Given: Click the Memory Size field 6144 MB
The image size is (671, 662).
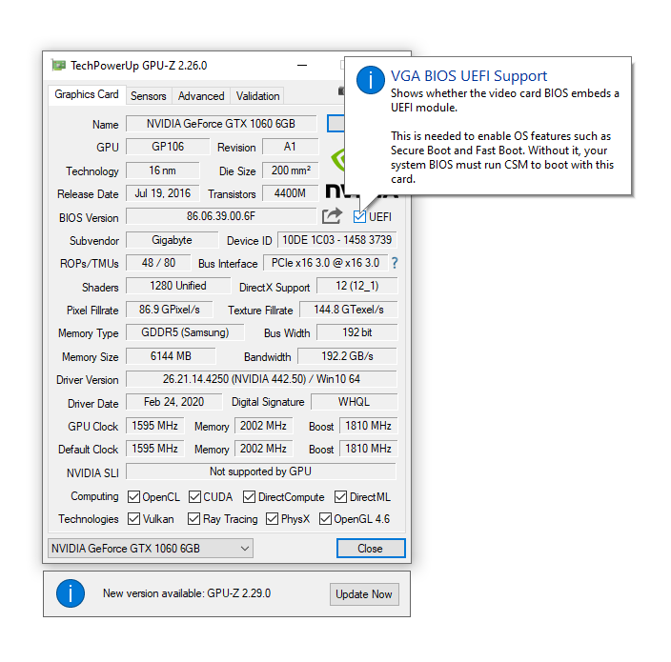Looking at the screenshot, I should (x=171, y=356).
